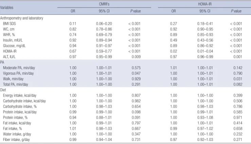Select Fiber intake, g/day row label
Screen dimensions: 251x144
[x=16, y=140]
